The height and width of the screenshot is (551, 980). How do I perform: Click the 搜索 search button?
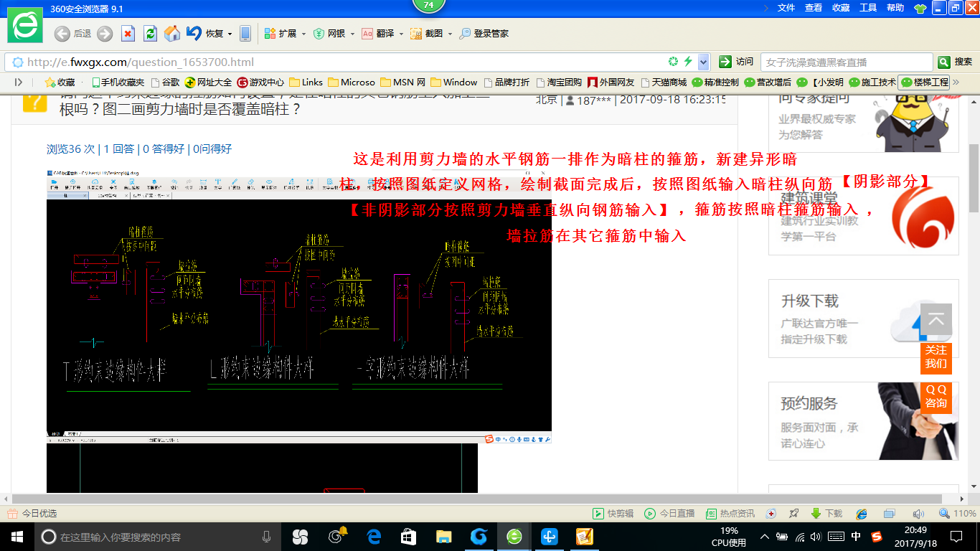955,62
